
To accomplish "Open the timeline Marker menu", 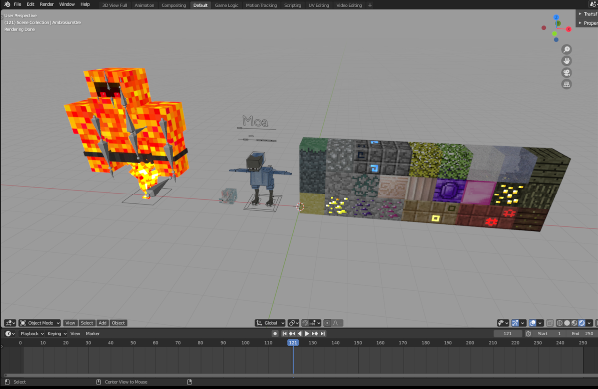I will [93, 333].
